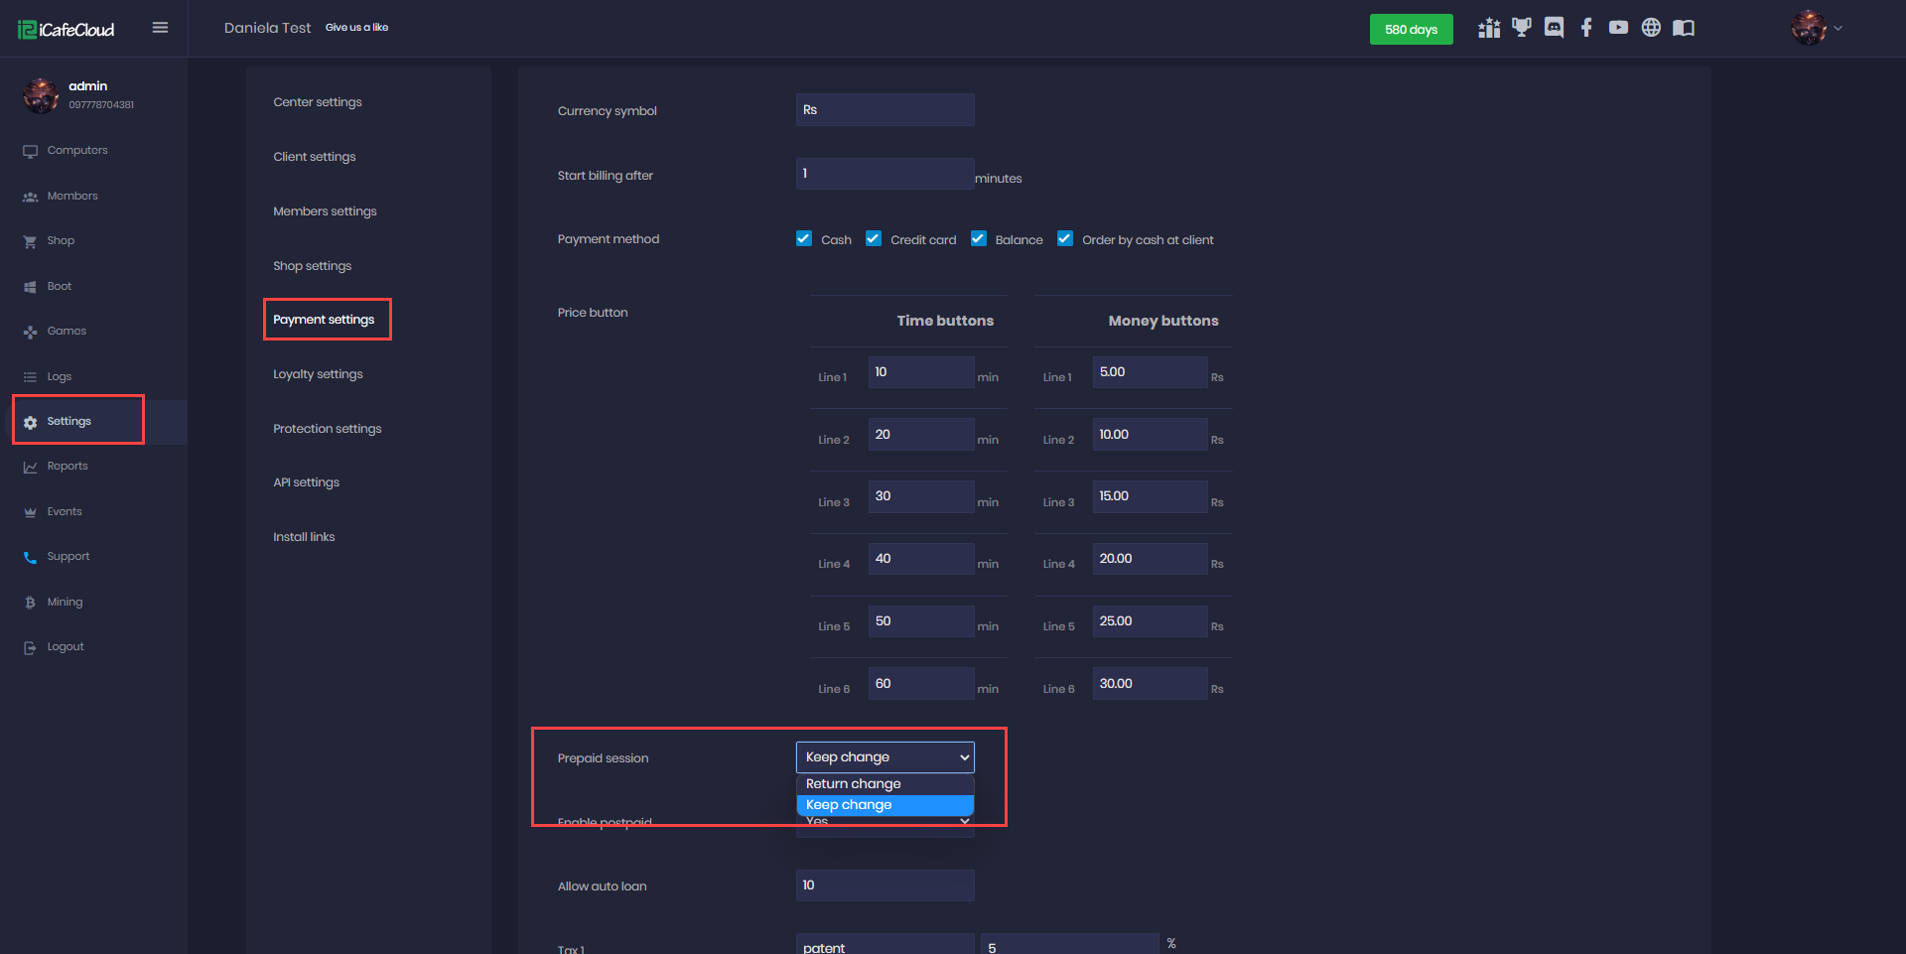Expand the user avatar menu top right
Viewport: 1906px width, 954px height.
click(1816, 28)
